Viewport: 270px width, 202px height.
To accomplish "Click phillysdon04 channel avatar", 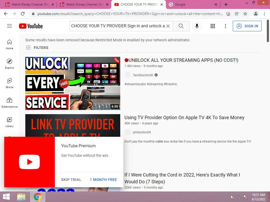I will 128,132.
